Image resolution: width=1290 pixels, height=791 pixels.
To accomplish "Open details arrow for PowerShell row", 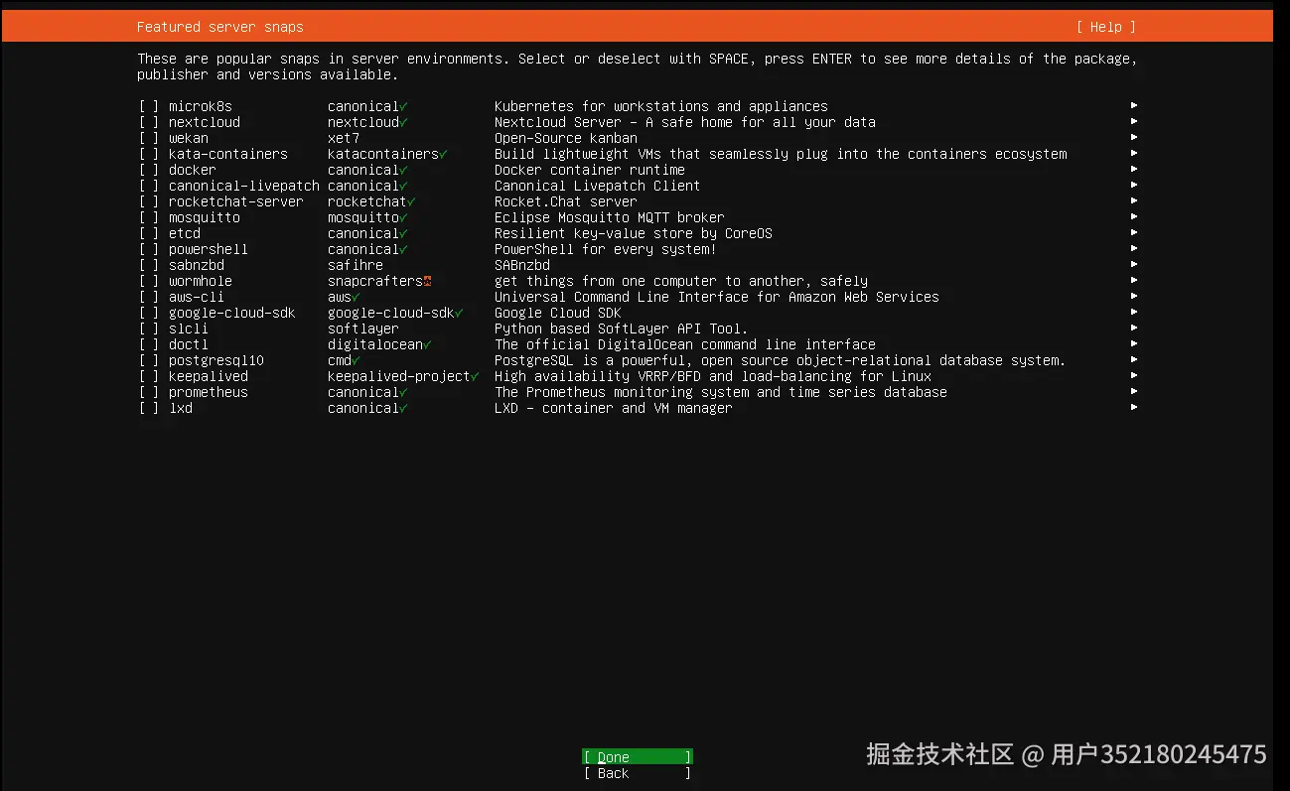I will pos(1134,248).
